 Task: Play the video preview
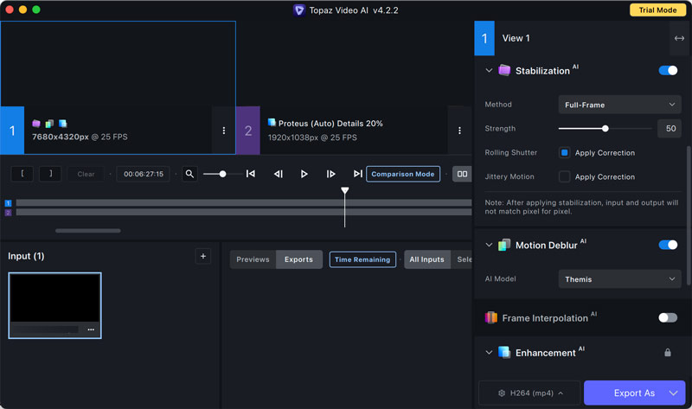[304, 174]
